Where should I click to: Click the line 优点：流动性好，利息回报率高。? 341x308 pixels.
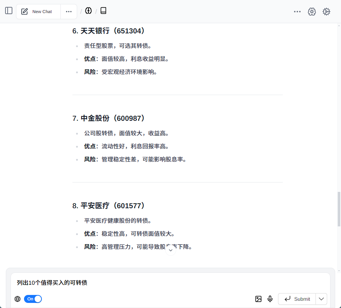point(126,146)
